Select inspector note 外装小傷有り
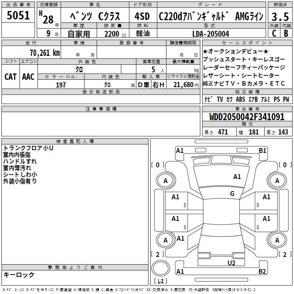The width and height of the screenshot is (294, 294). point(20,181)
